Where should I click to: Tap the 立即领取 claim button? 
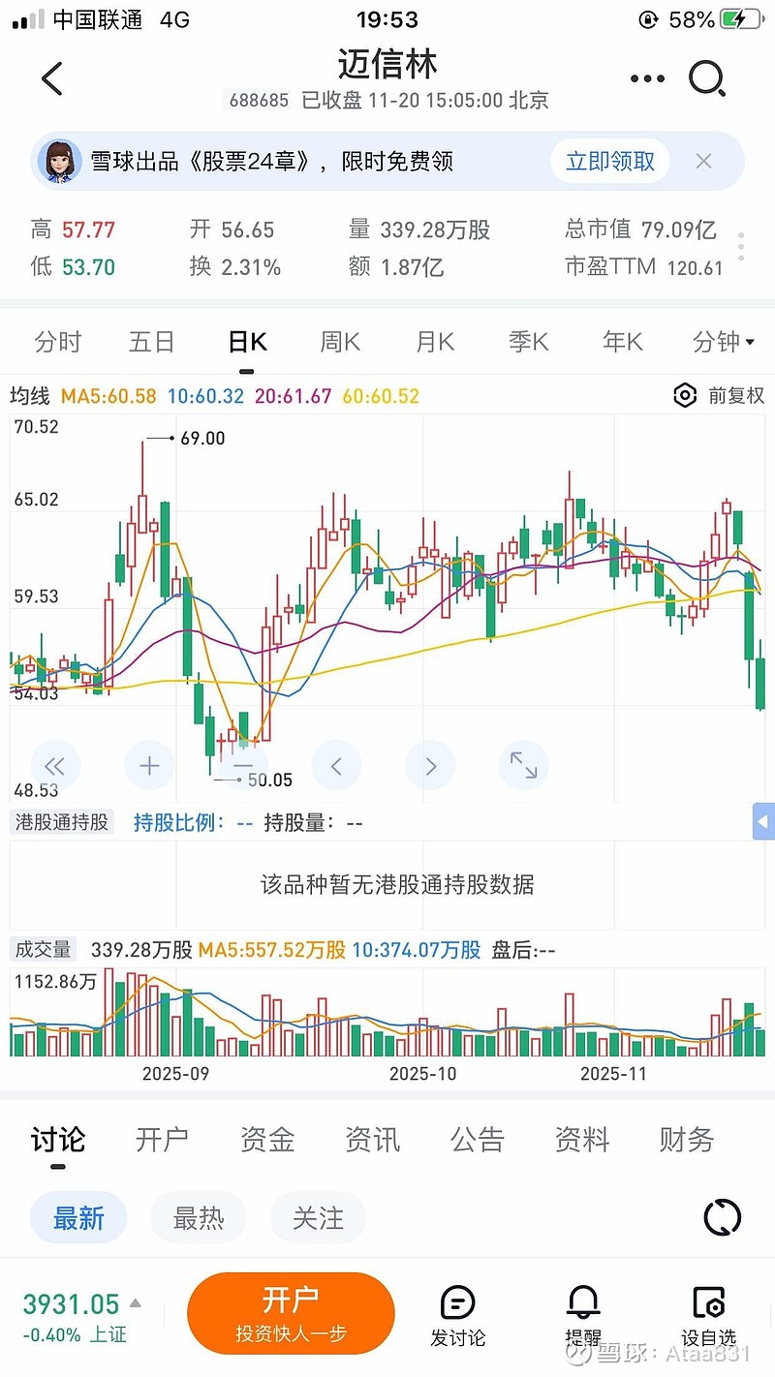coord(610,161)
